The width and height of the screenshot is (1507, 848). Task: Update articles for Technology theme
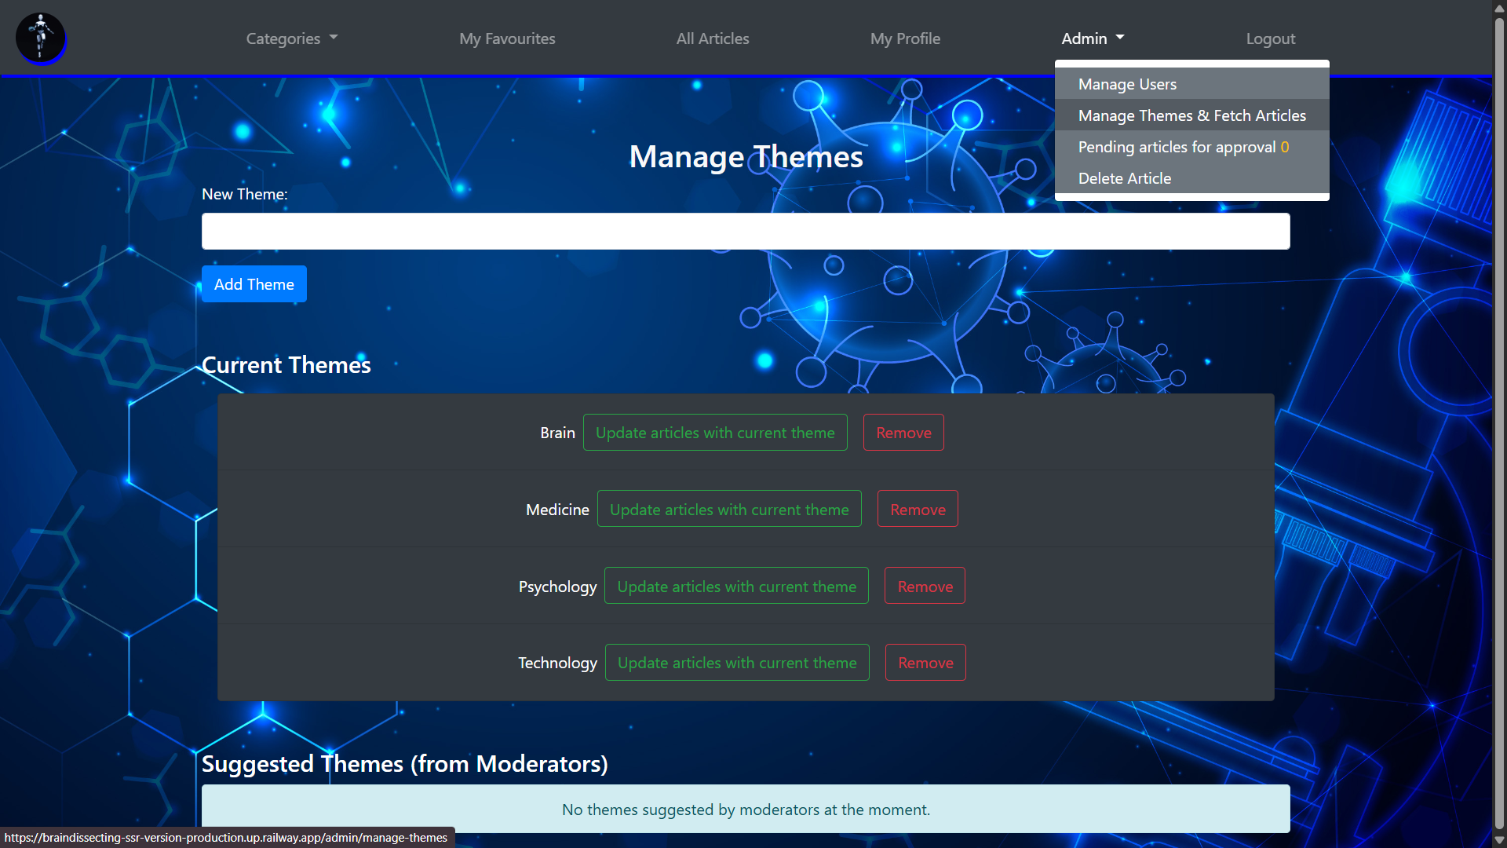[736, 663]
